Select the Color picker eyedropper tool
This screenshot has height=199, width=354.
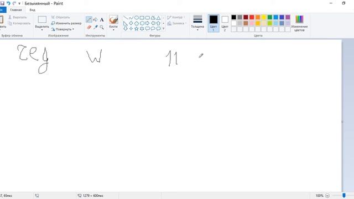click(x=95, y=27)
